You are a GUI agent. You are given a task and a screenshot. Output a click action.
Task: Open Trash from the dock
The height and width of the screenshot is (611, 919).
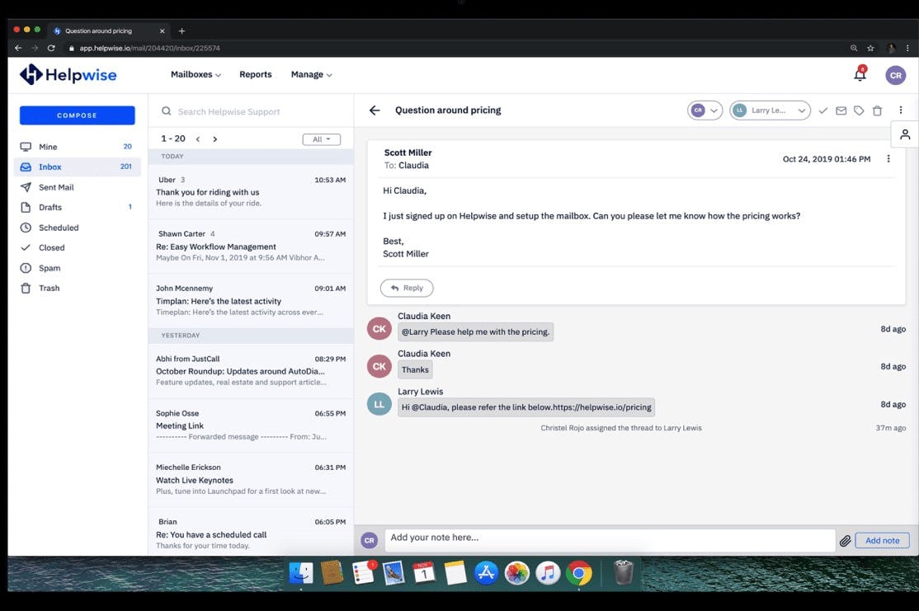pyautogui.click(x=624, y=573)
